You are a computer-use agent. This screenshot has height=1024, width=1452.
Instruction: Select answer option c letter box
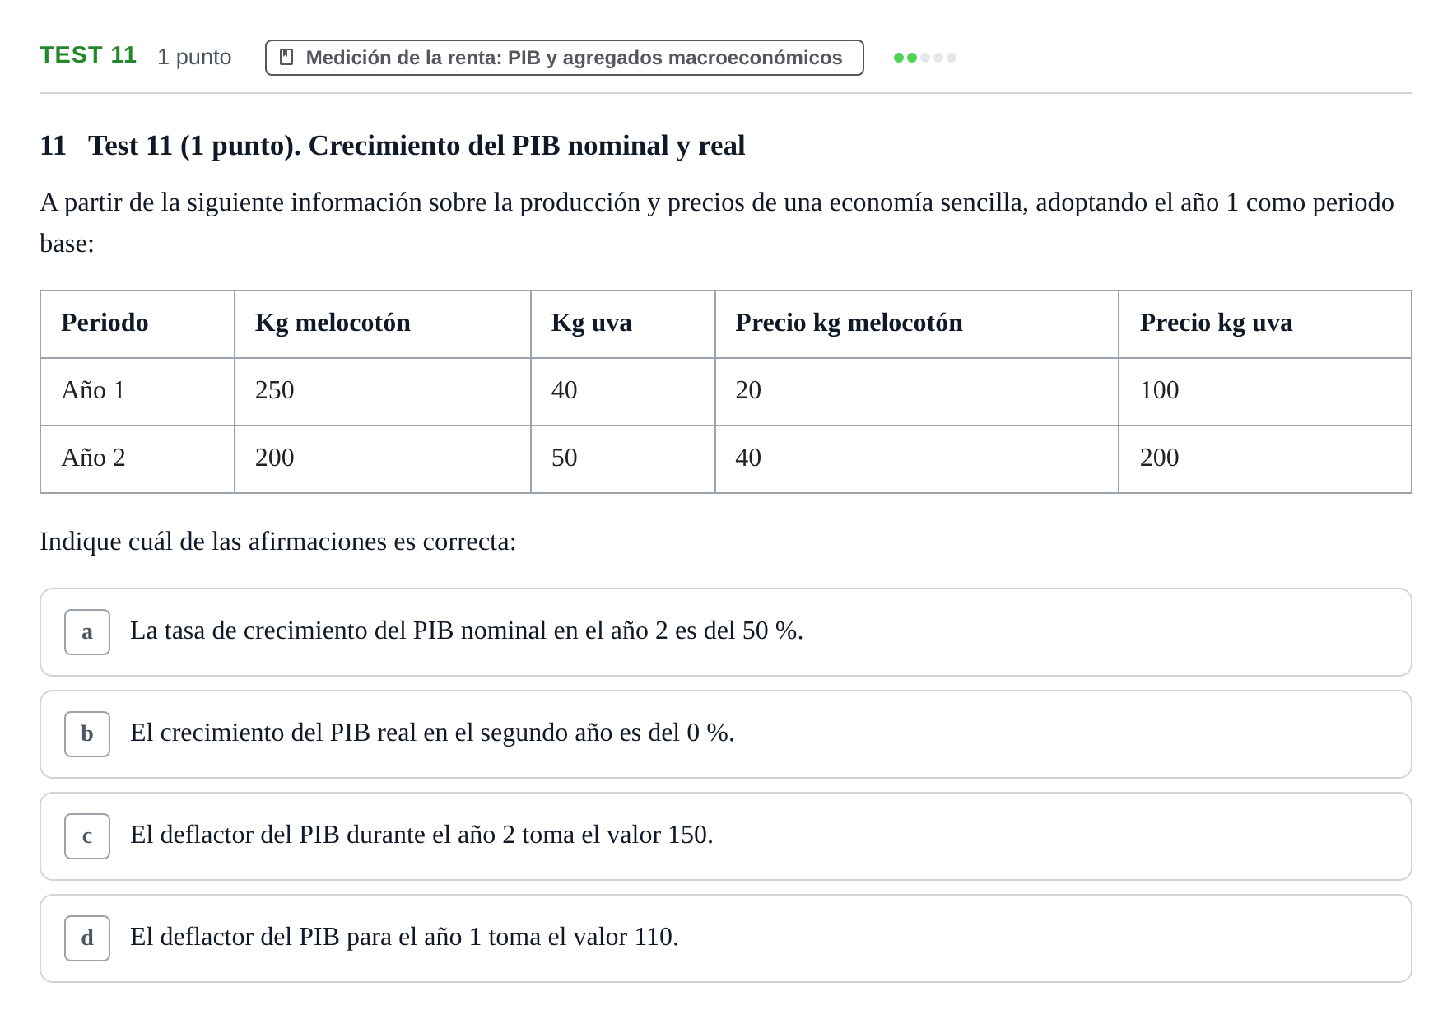(x=87, y=836)
